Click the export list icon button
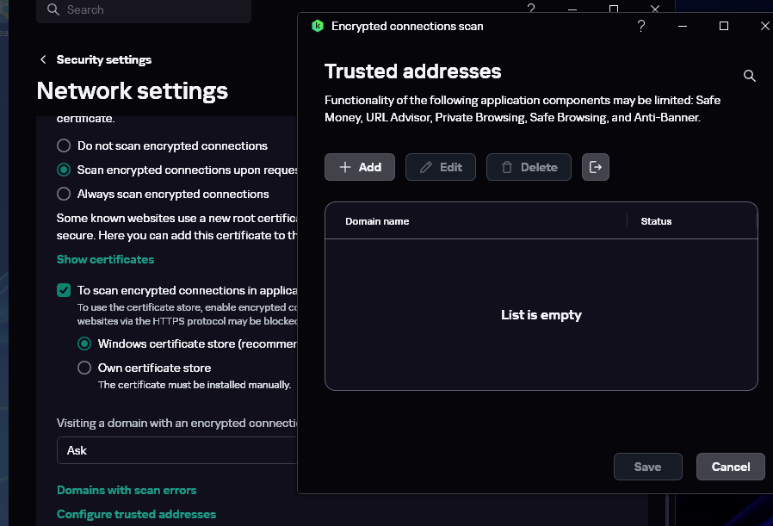Viewport: 773px width, 526px height. tap(596, 167)
